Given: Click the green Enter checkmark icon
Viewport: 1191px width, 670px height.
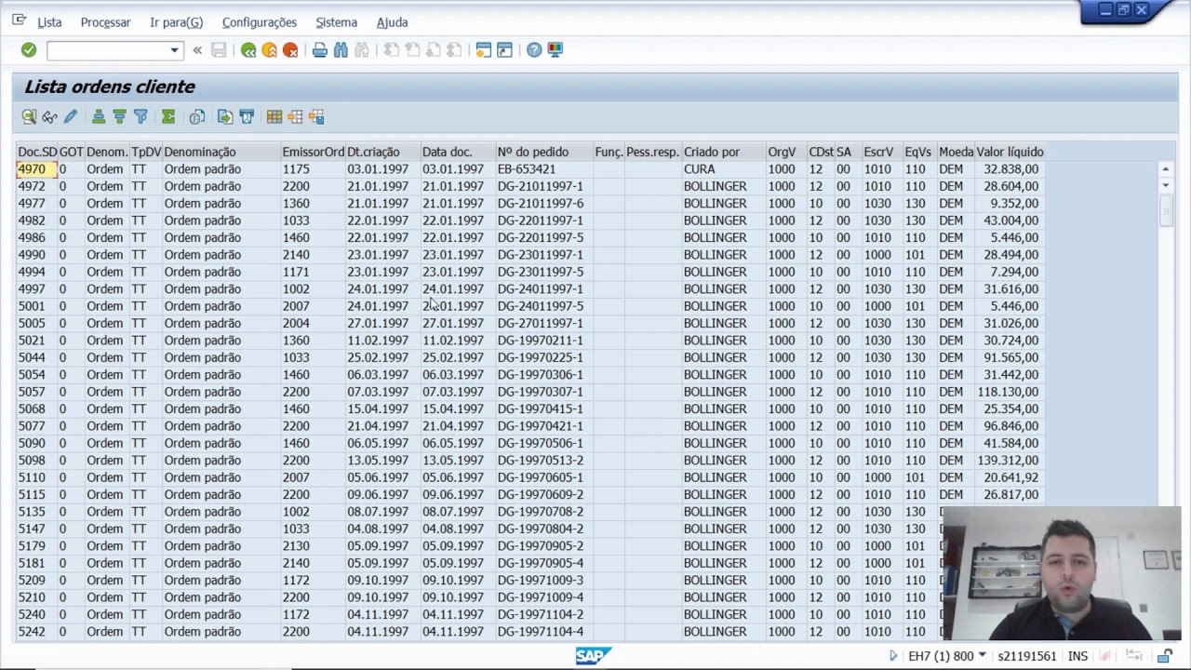Looking at the screenshot, I should [29, 50].
